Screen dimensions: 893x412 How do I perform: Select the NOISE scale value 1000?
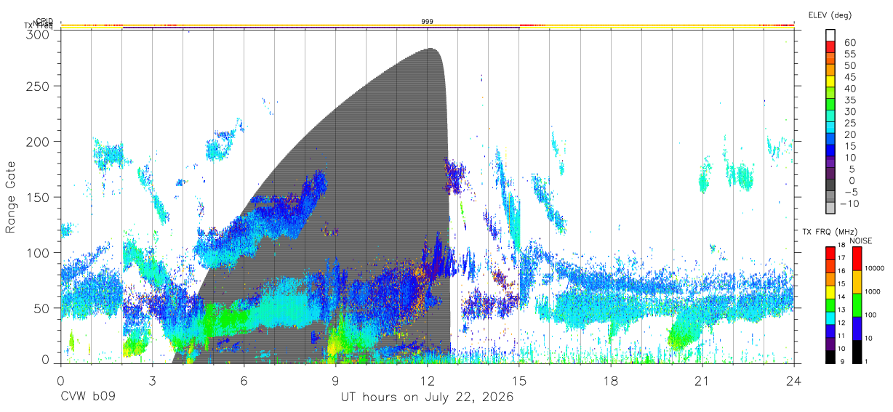(873, 291)
